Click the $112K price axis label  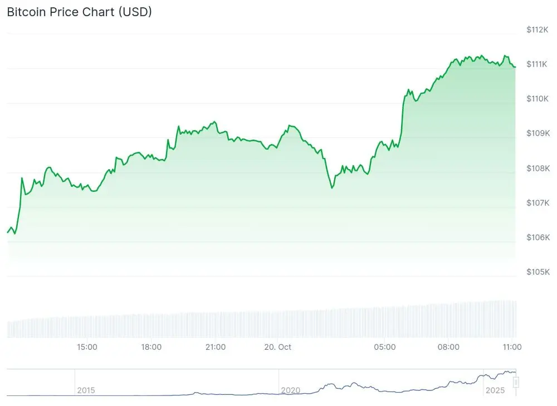coord(538,29)
